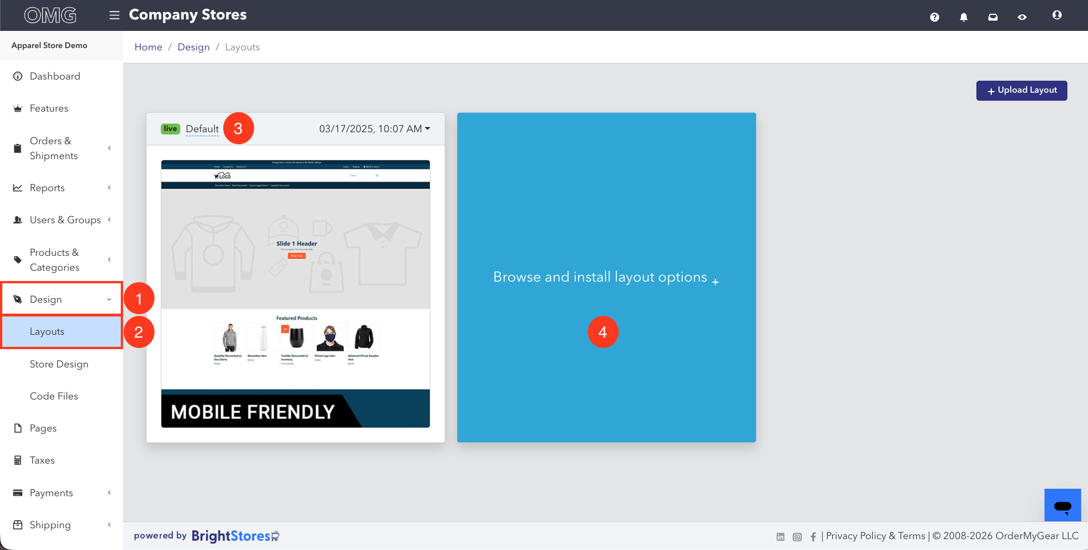This screenshot has width=1088, height=550.
Task: Click the Dashboard gauge icon
Action: tap(18, 76)
